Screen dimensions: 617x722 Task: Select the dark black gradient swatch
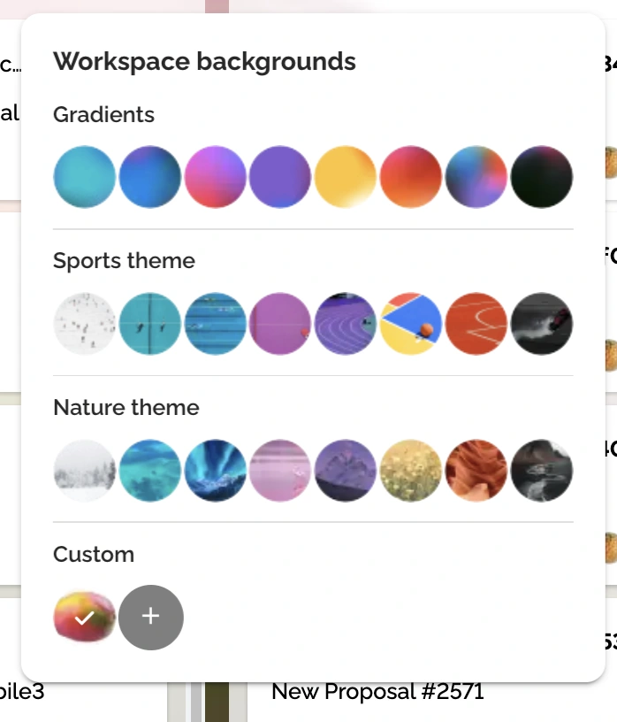pos(542,177)
